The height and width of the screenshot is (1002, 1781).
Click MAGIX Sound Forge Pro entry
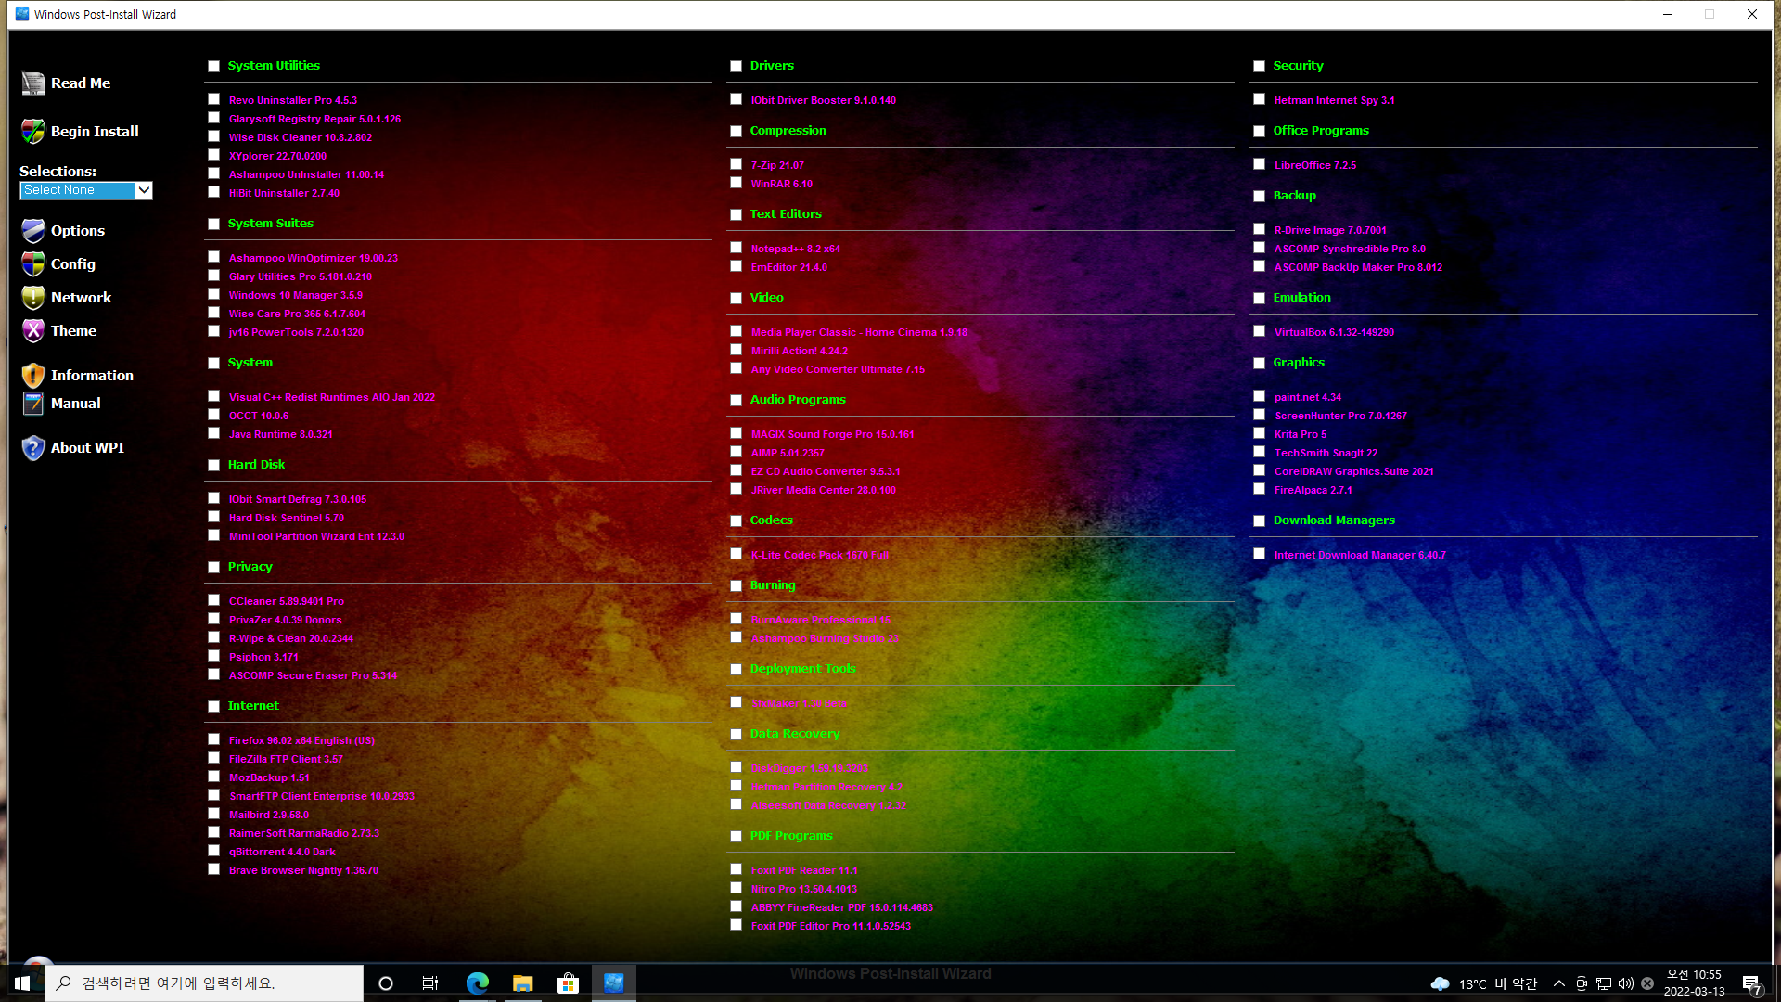(x=833, y=434)
